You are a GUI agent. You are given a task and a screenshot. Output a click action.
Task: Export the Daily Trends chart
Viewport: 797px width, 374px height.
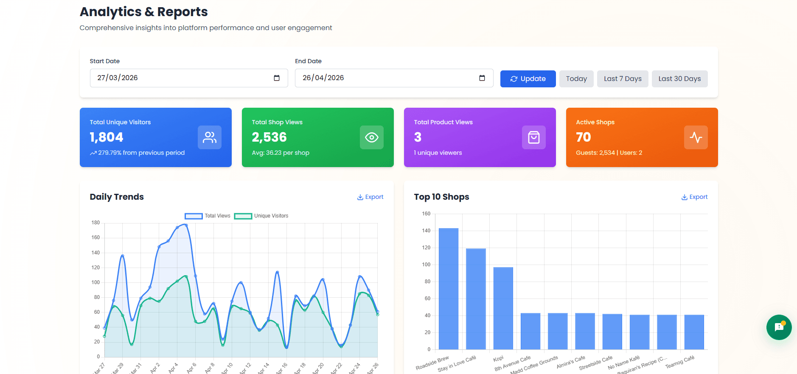370,197
